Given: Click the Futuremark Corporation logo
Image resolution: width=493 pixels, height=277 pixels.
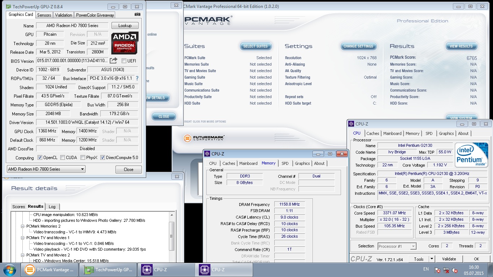Looking at the screenshot, I should point(204,138).
